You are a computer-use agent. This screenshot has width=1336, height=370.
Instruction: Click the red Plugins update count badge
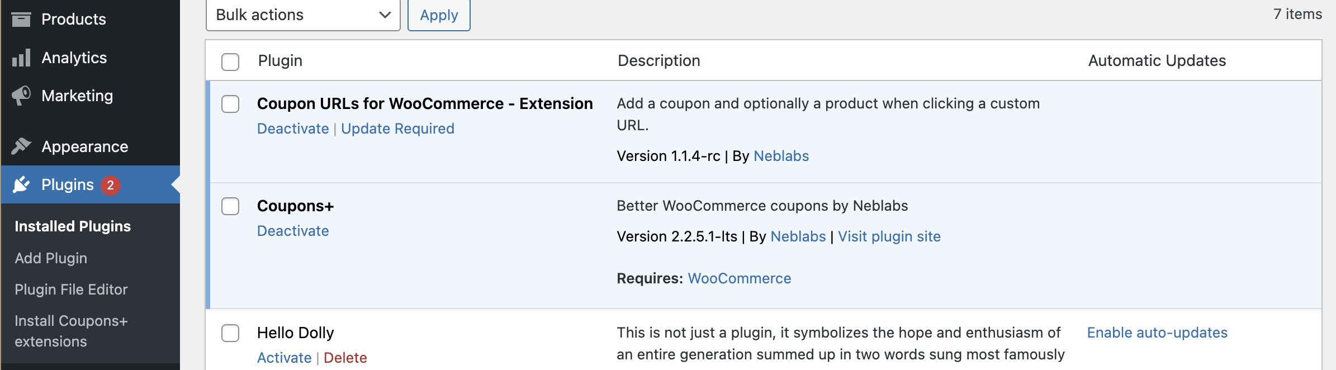coord(111,185)
